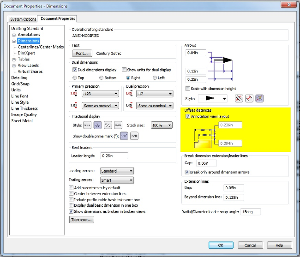Image resolution: width=300 pixels, height=257 pixels.
Task: Expand the View Labels tree node
Action: pyautogui.click(x=14, y=66)
